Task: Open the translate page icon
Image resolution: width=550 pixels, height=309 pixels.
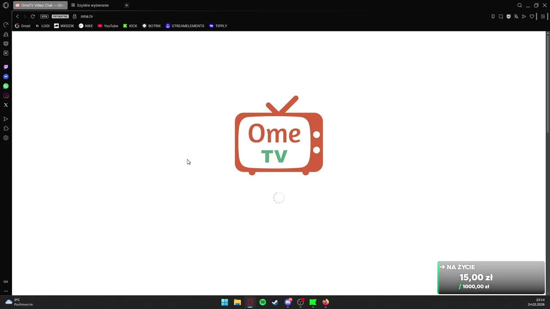Action: tap(516, 16)
